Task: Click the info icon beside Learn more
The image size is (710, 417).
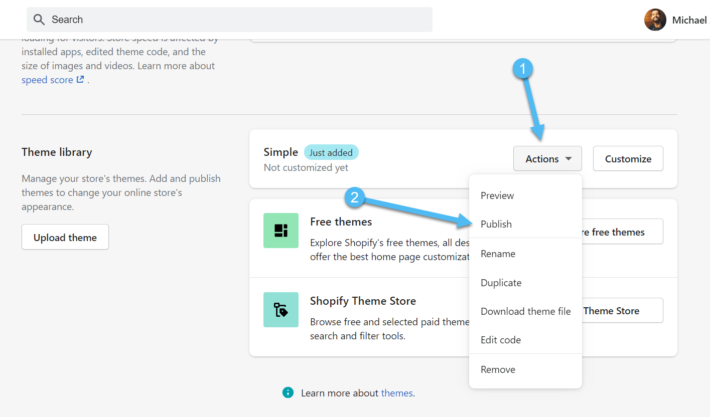Action: [288, 392]
